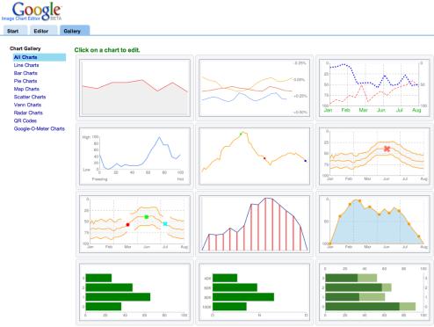Open Radar Charts category
Image resolution: width=434 pixels, height=327 pixels.
28,113
